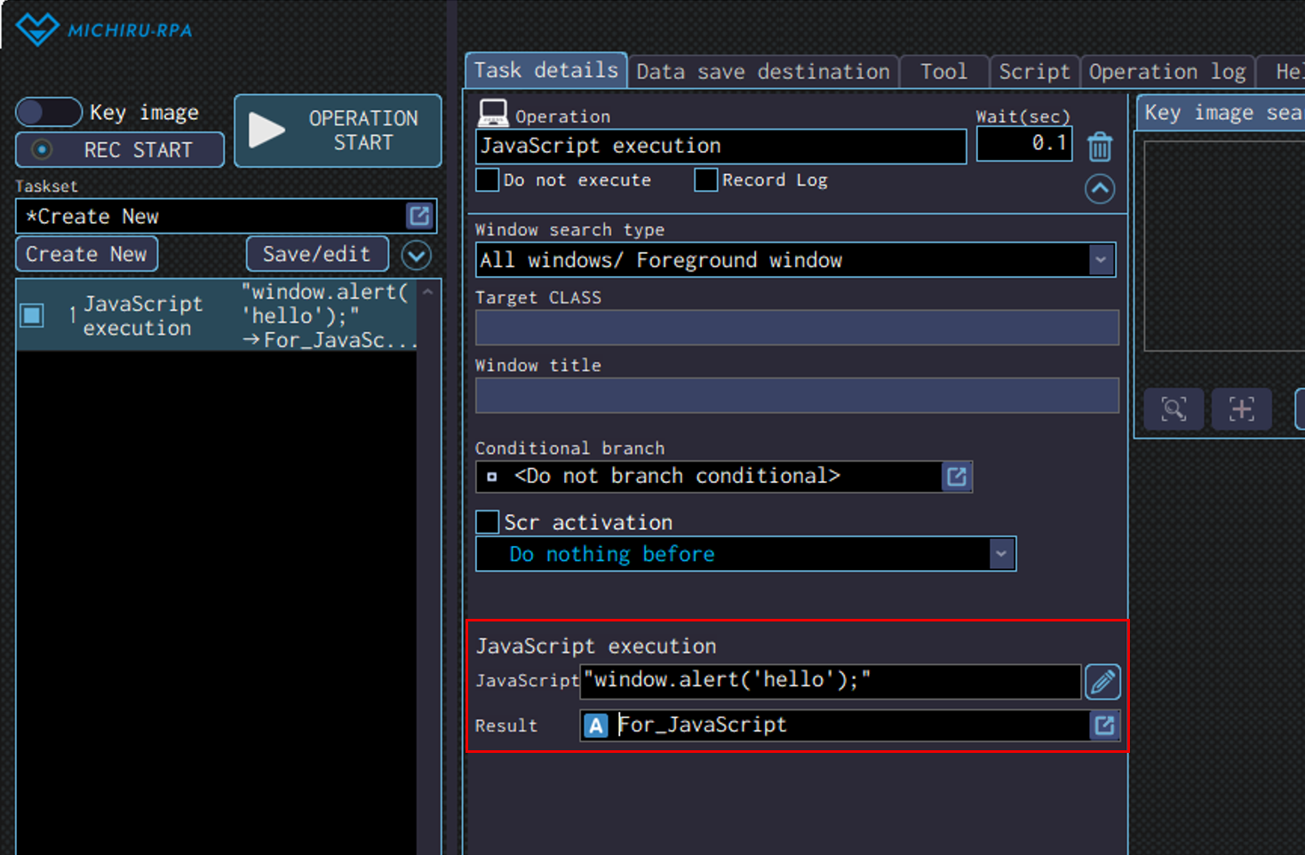Viewport: 1305px width, 855px height.
Task: Open the Script tab
Action: click(x=1034, y=72)
